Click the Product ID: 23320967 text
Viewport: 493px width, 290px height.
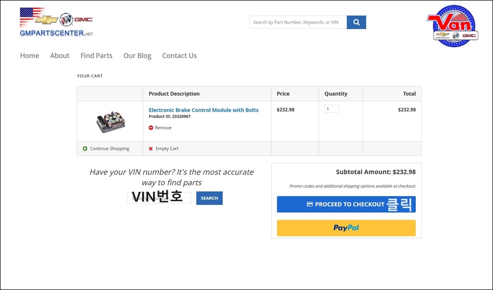(169, 117)
